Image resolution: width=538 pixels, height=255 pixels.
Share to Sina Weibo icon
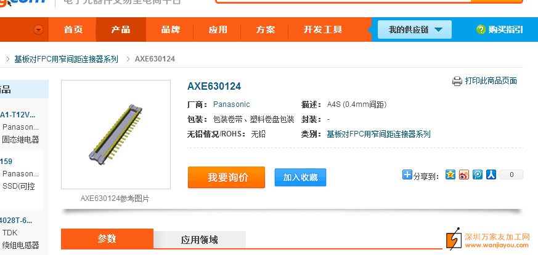pos(464,175)
